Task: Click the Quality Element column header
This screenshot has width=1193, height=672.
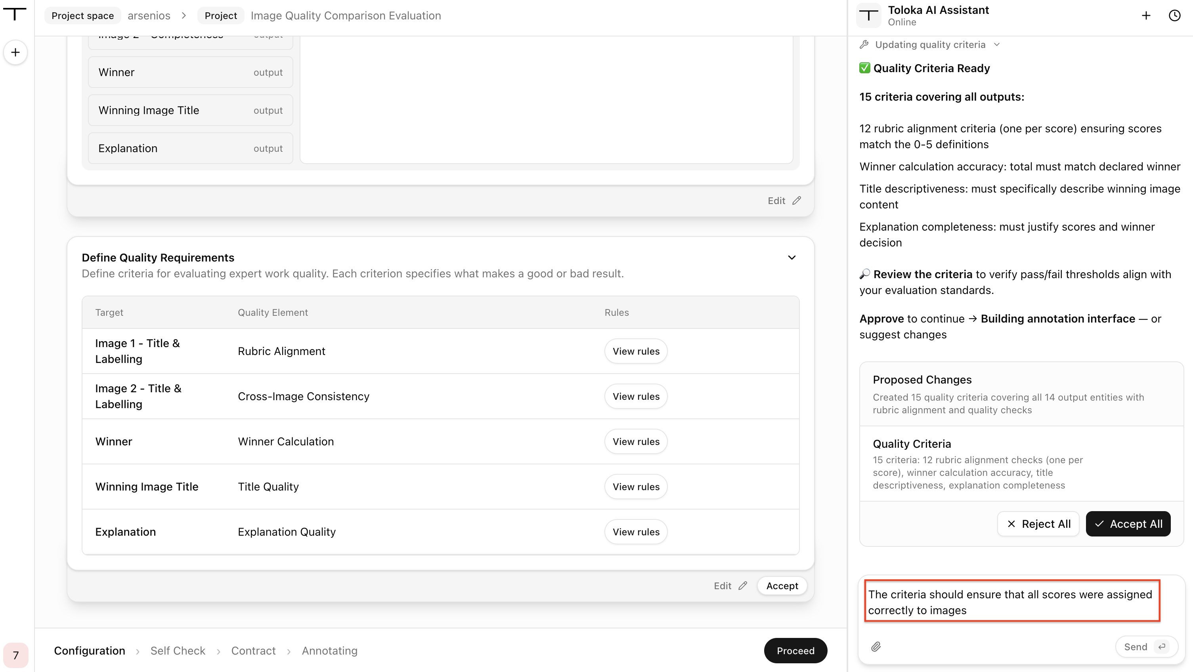Action: coord(273,313)
